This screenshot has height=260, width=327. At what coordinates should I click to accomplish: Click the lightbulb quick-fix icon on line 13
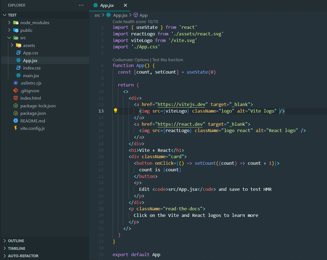click(x=116, y=111)
